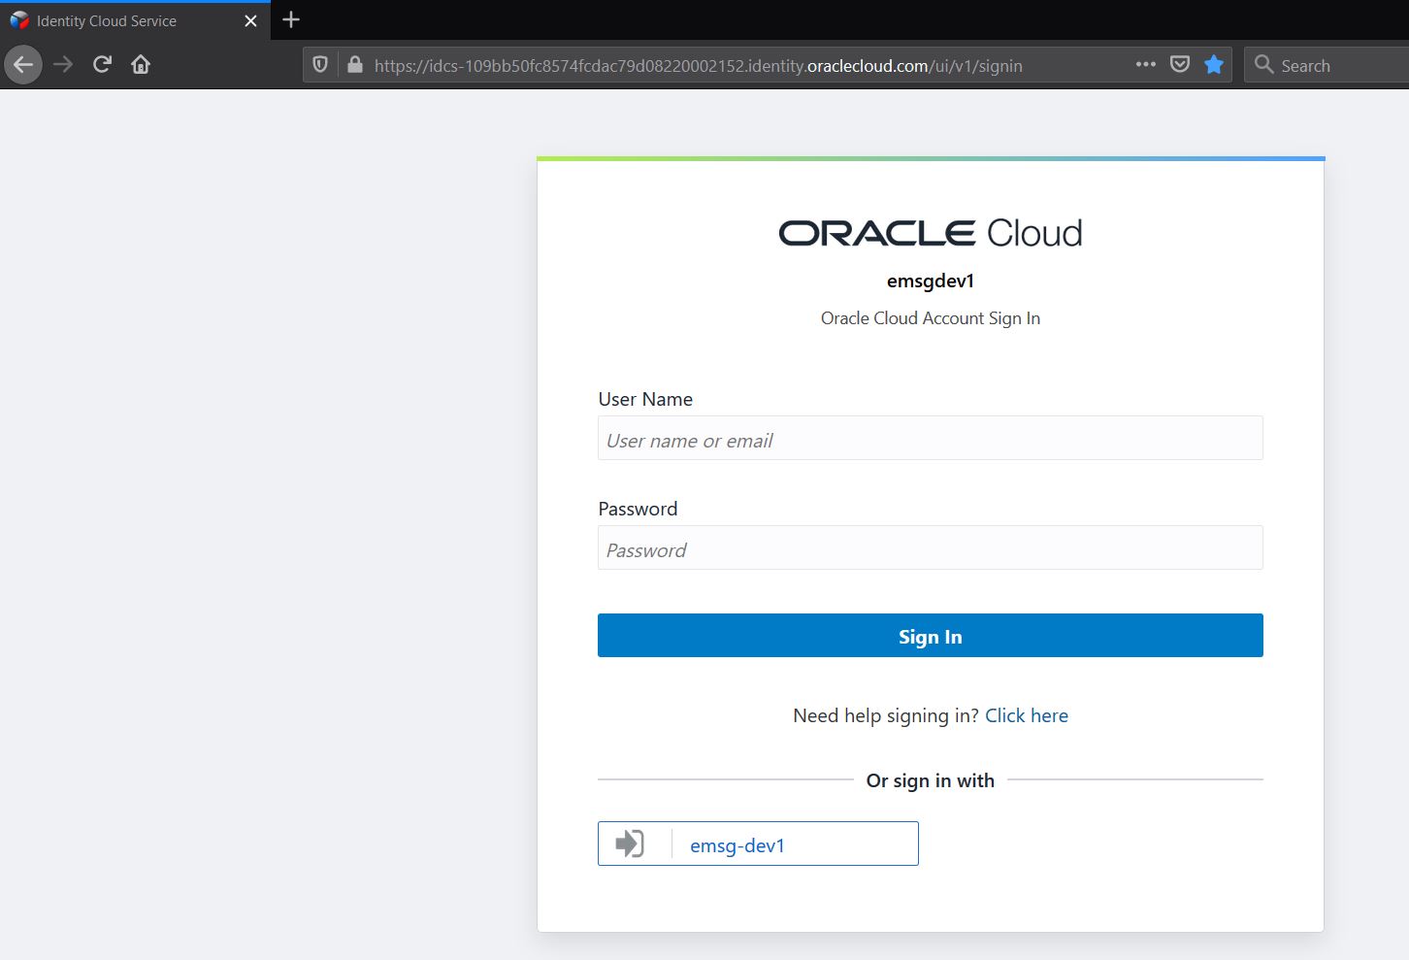Click the forward navigation arrow
Viewport: 1409px width, 960px height.
point(62,64)
